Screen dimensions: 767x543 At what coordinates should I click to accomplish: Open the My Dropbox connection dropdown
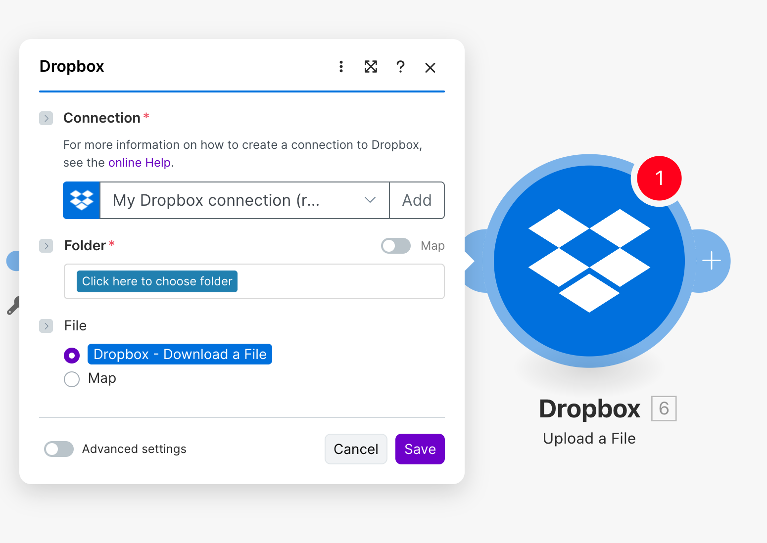(x=245, y=200)
